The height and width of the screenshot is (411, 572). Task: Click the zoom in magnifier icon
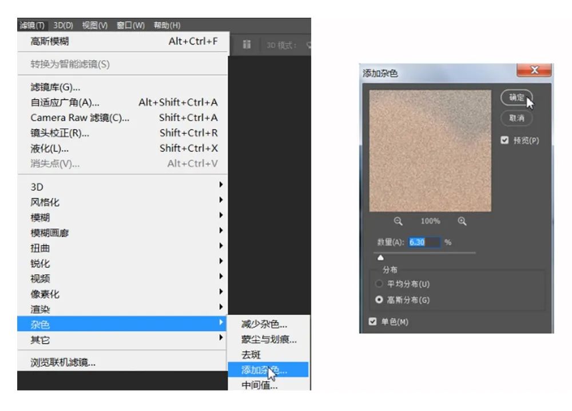(x=462, y=221)
